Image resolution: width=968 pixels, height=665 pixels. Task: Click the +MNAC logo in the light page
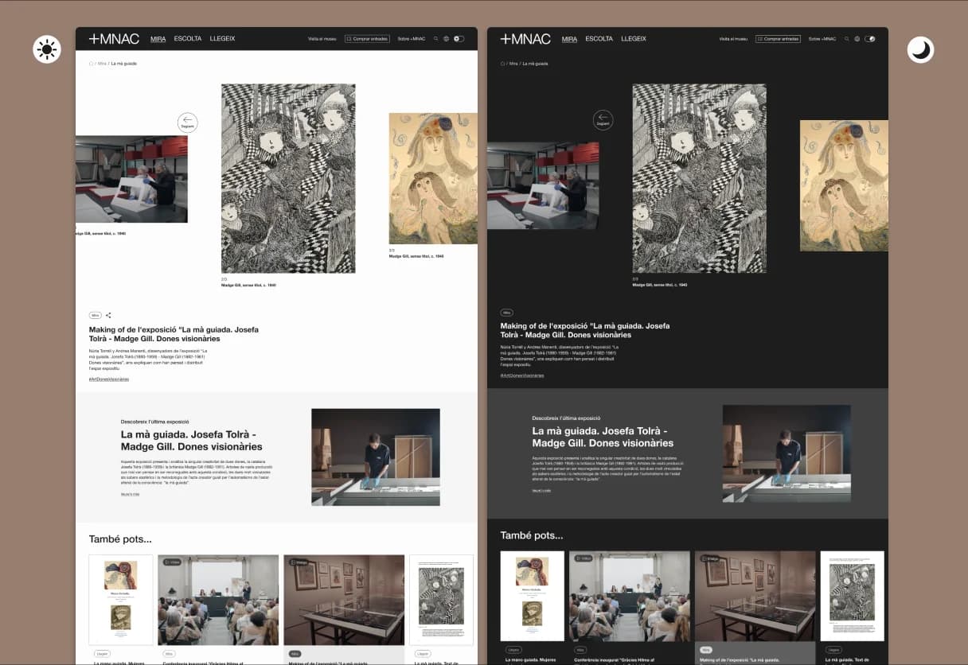[114, 39]
